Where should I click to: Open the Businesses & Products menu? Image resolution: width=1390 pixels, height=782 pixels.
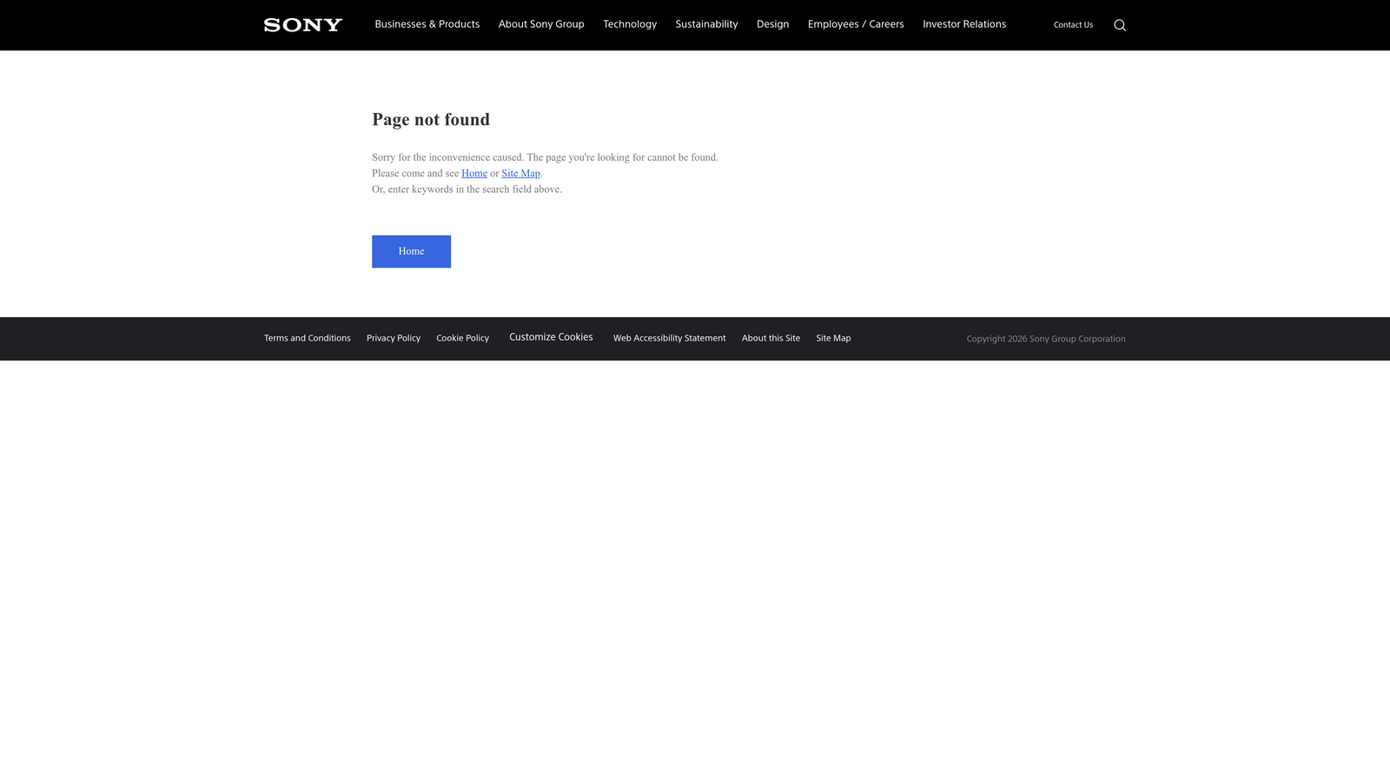(x=427, y=24)
